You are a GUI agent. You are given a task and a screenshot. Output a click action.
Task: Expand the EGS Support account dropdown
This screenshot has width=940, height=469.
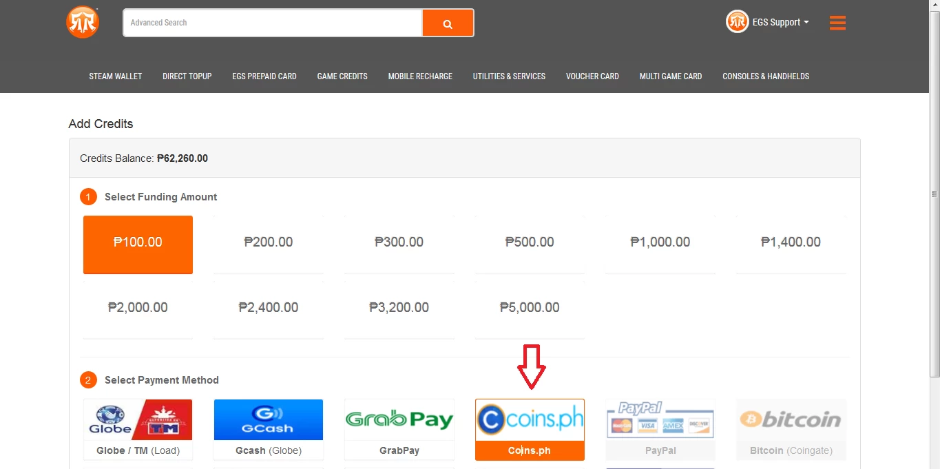click(781, 22)
